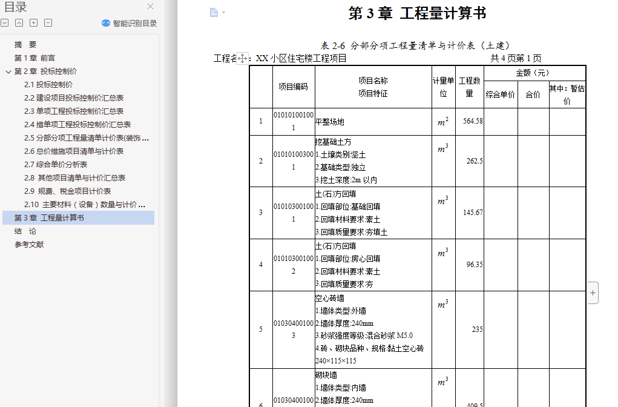
Task: Select highlighted 第3章 工程量计算书 entry
Action: click(79, 217)
